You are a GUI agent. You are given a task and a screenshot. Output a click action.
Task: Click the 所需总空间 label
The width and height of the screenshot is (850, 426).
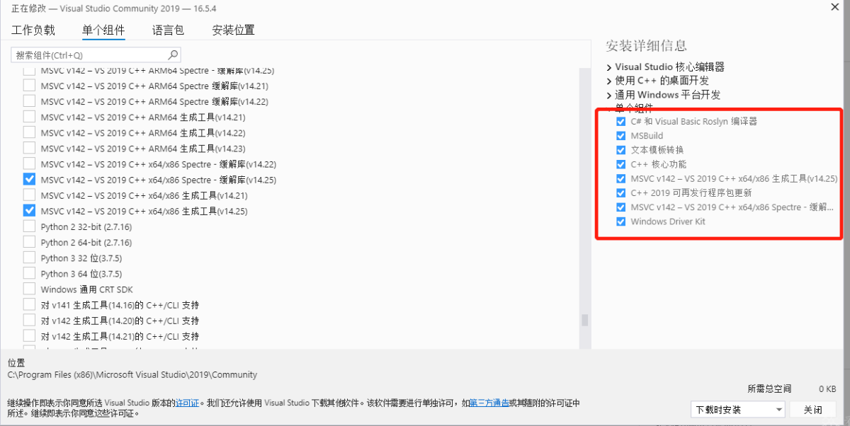[769, 388]
